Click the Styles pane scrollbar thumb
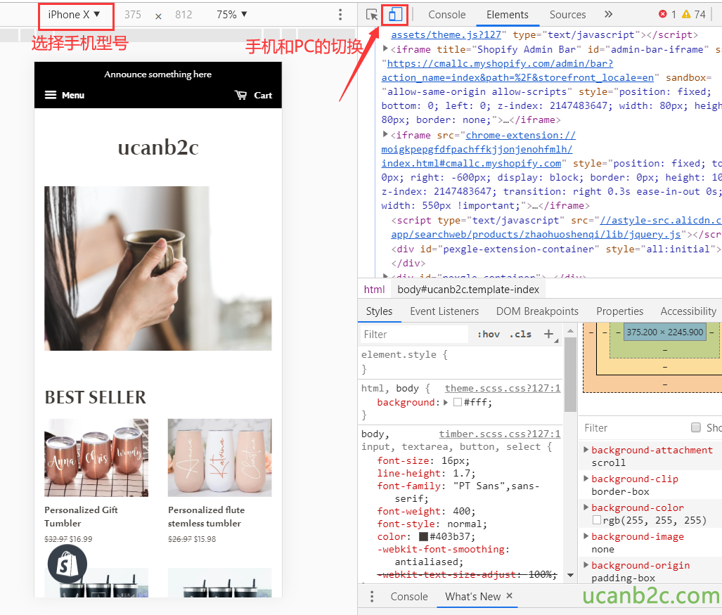The width and height of the screenshot is (722, 615). coord(570,374)
